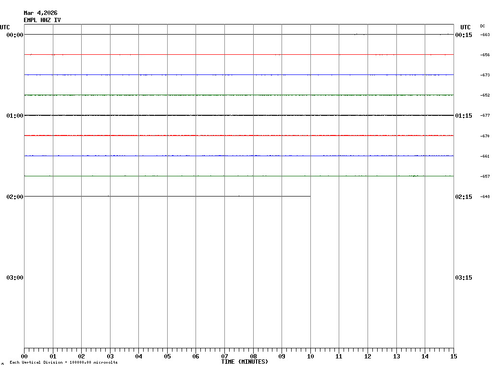Image resolution: width=492 pixels, height=369 pixels.
Task: Select the EMPL HHZ IV station label
Action: coord(42,20)
